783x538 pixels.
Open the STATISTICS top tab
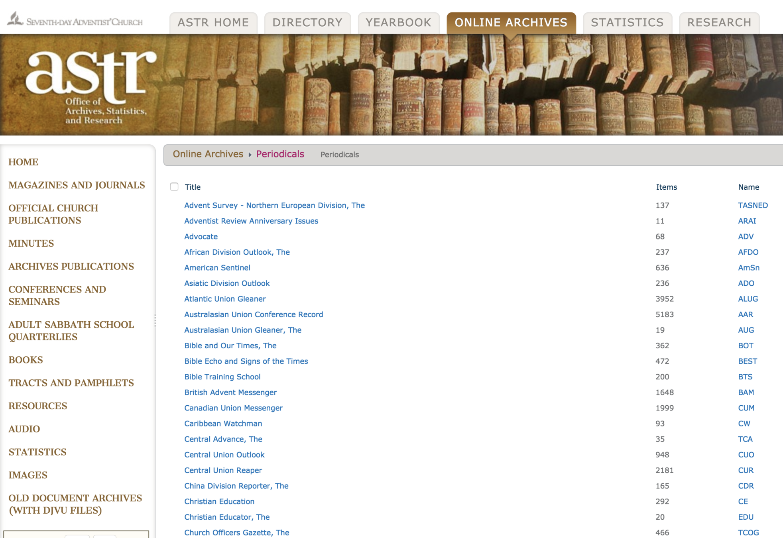627,23
